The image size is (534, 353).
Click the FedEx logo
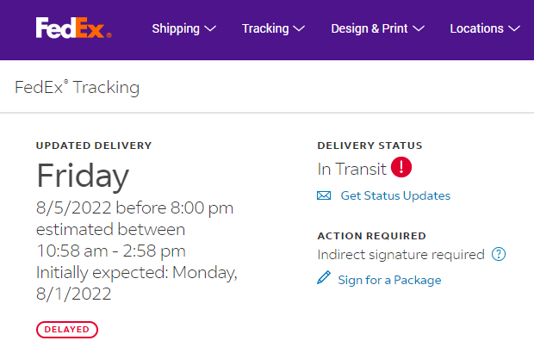[x=73, y=28]
